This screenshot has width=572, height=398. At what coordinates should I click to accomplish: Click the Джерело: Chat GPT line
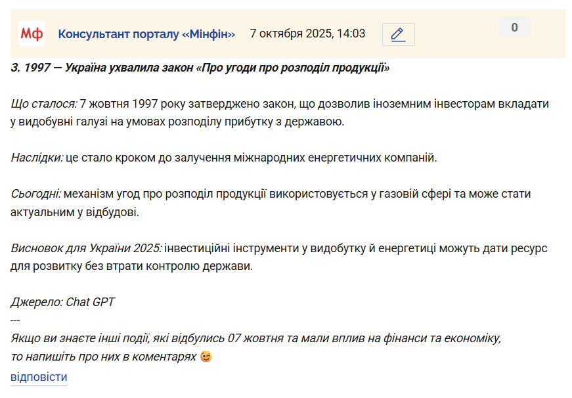coord(63,302)
